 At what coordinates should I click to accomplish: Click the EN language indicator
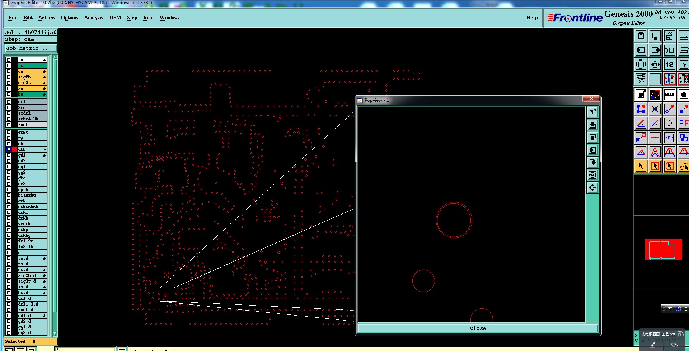[670, 309]
